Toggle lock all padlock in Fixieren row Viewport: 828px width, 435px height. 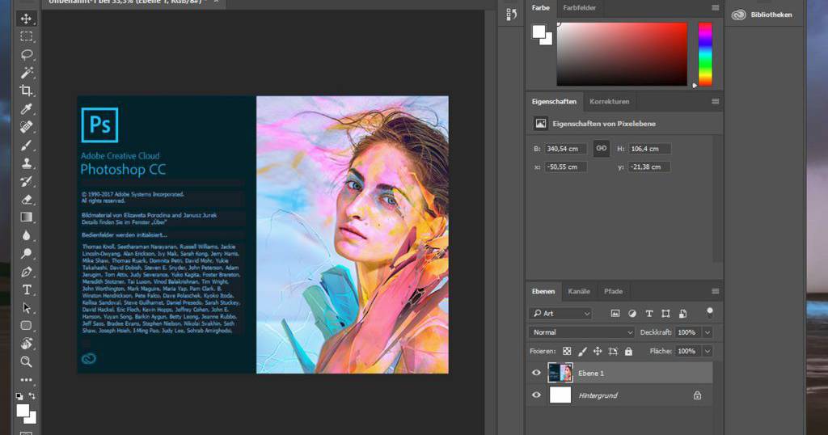pyautogui.click(x=628, y=351)
